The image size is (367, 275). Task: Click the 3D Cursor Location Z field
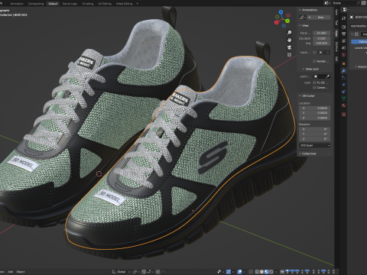pyautogui.click(x=315, y=118)
